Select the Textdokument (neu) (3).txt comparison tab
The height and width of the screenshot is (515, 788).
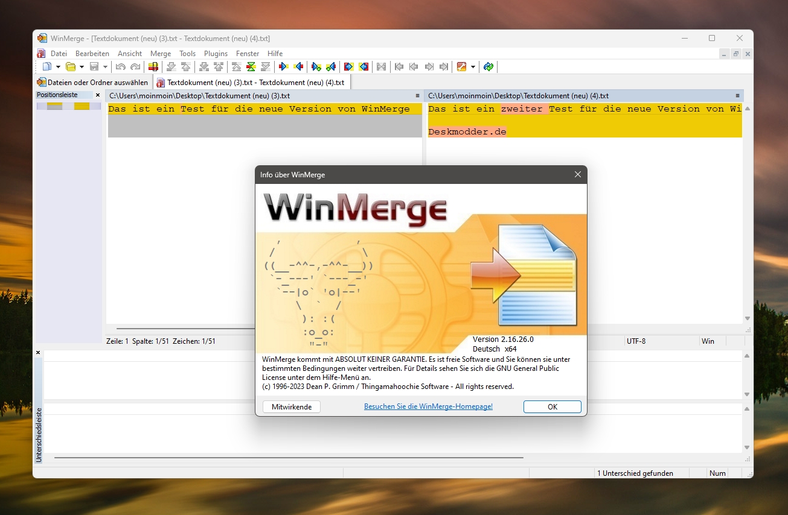tap(251, 83)
